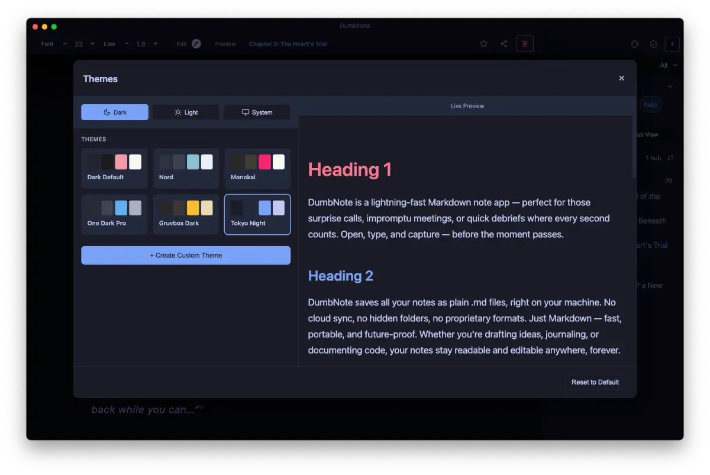Close the Themes dialog with X
This screenshot has height=475, width=710.
click(x=621, y=78)
